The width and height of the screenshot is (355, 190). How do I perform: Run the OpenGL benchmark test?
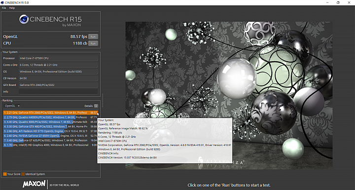[x=93, y=37]
